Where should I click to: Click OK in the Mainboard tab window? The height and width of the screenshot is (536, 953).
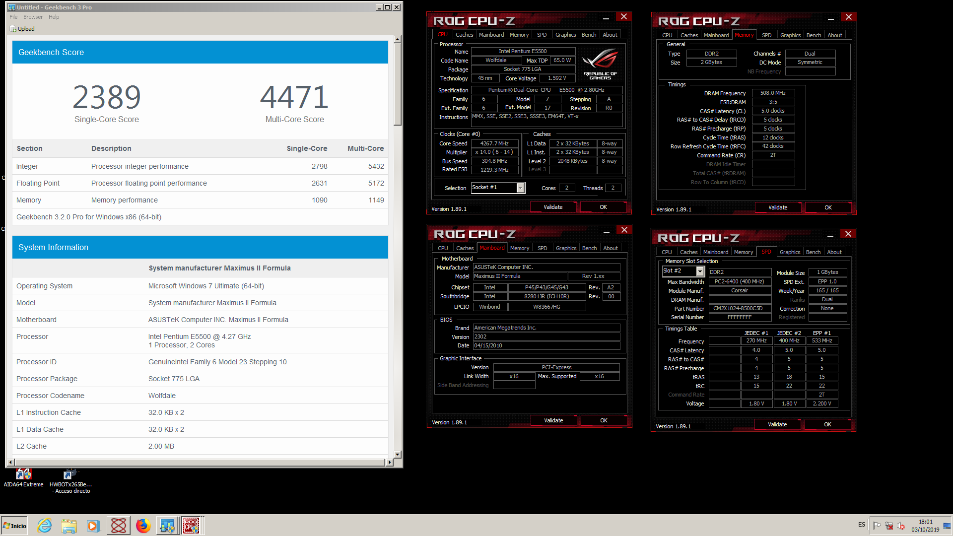[604, 420]
